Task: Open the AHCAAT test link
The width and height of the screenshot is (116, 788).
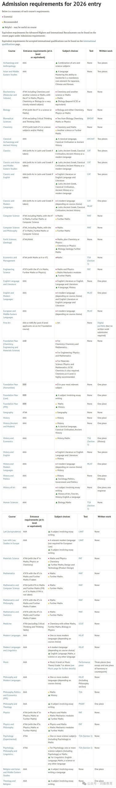Action: [91, 139]
